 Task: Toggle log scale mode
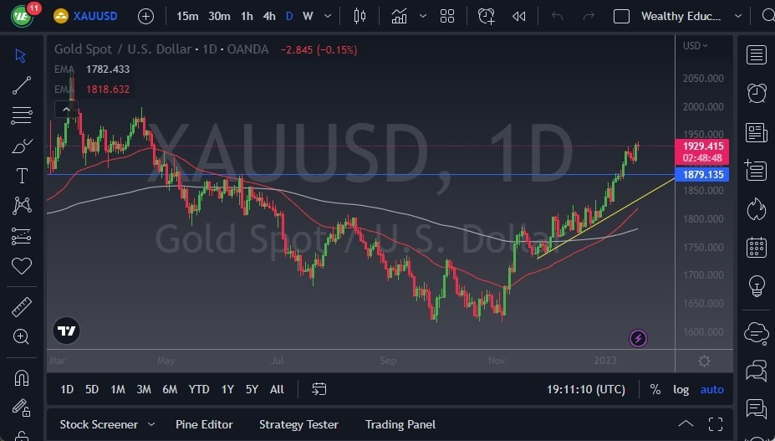point(681,389)
